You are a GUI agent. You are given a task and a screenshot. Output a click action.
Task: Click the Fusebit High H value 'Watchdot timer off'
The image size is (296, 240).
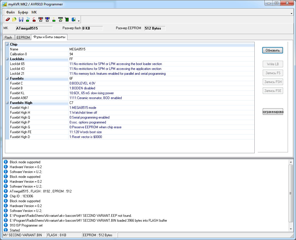(83, 113)
